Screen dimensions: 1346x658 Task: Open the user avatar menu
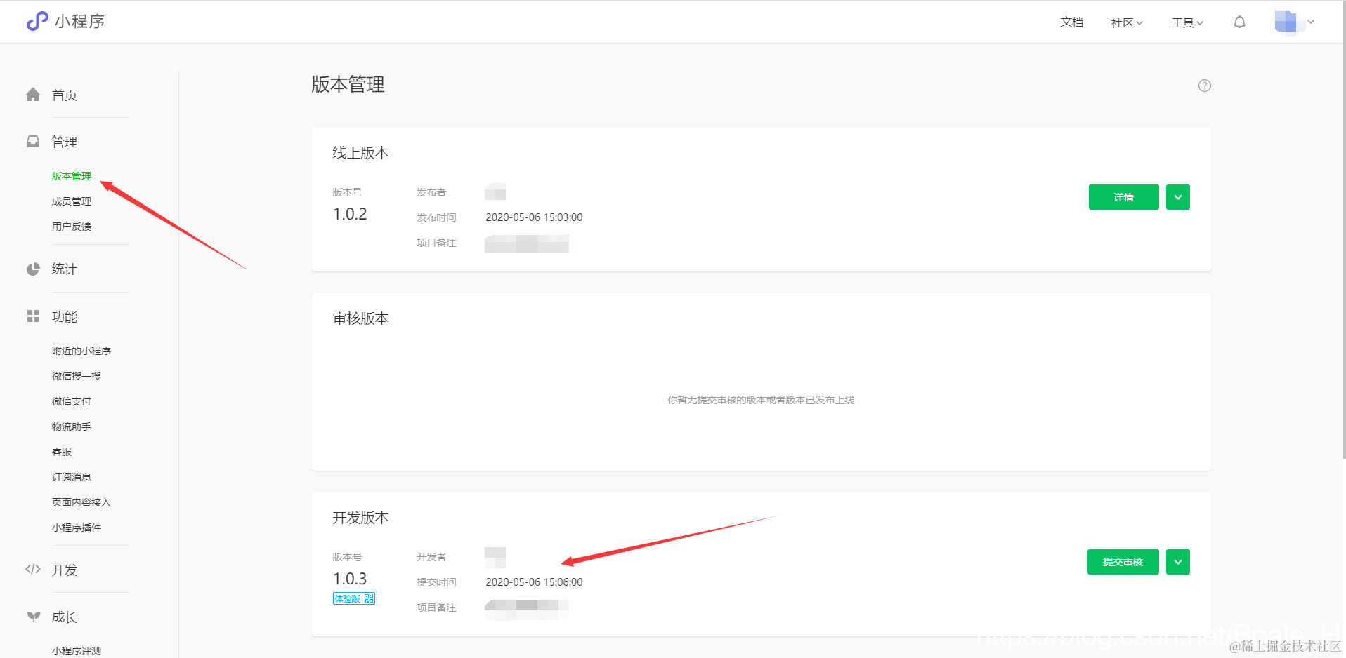click(x=1294, y=22)
